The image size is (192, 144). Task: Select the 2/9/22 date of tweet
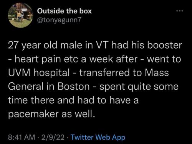pos(53,137)
